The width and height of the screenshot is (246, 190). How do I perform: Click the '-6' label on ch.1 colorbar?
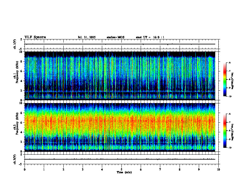pyautogui.click(x=229, y=62)
